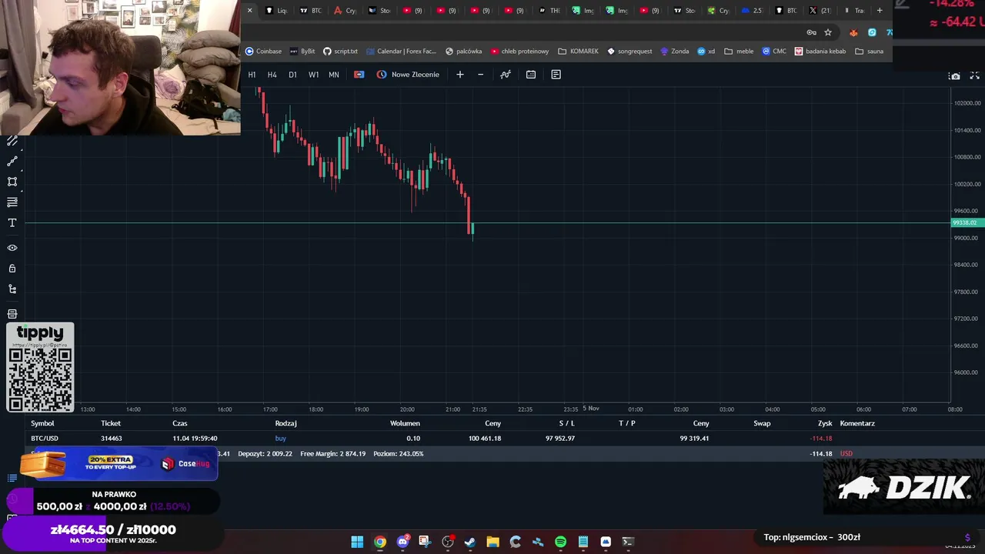985x554 pixels.
Task: Click the Nowe Zlecenie button
Action: pyautogui.click(x=408, y=75)
